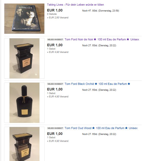The image size is (142, 161).
Task: Click EUR 4,90 Versand under Black Orchid
Action: (x=58, y=97)
